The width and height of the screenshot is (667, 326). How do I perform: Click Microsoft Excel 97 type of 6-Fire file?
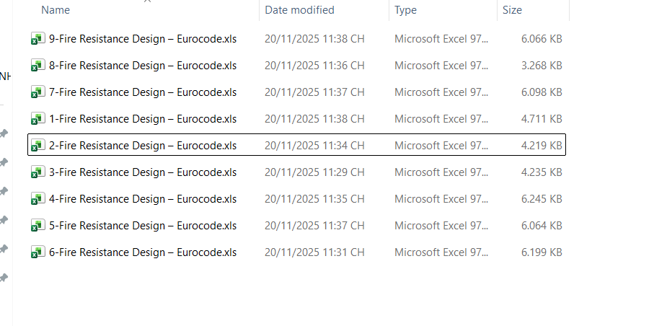point(441,252)
